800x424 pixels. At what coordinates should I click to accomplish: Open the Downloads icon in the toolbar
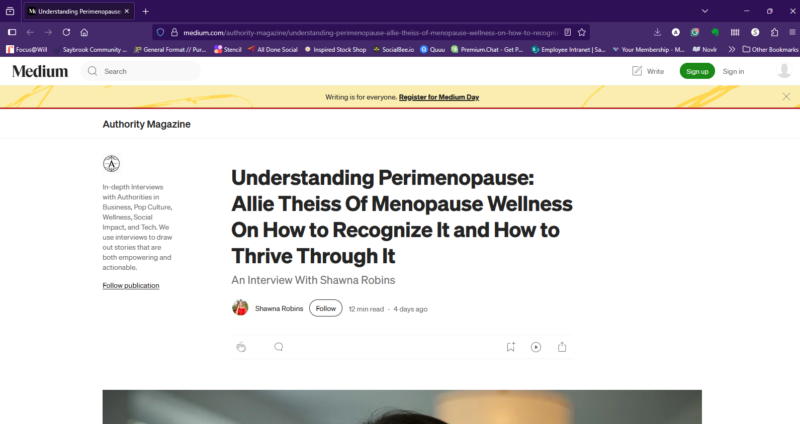657,32
